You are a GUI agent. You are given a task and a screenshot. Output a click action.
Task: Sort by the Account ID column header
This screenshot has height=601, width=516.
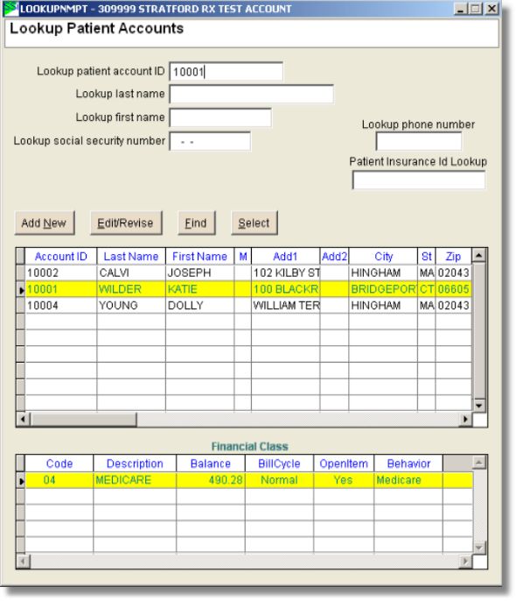pos(61,257)
